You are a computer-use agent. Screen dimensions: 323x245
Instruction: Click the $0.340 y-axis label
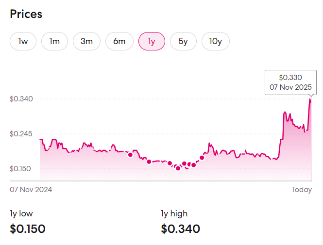[21, 99]
